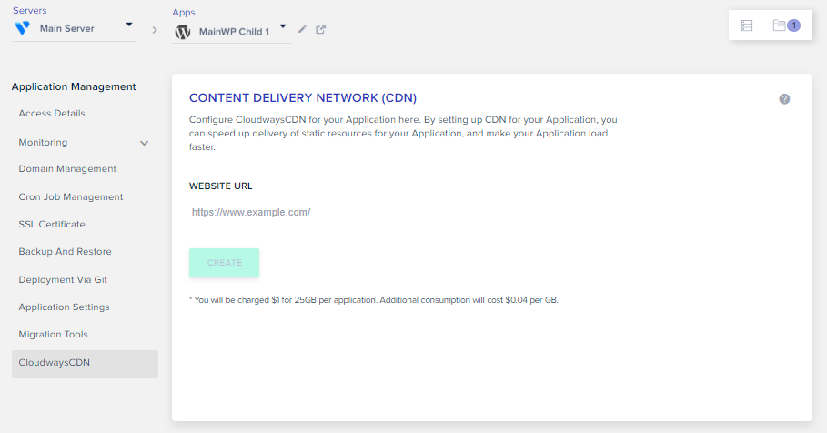
Task: Click the notification badge showing 1
Action: (x=793, y=25)
